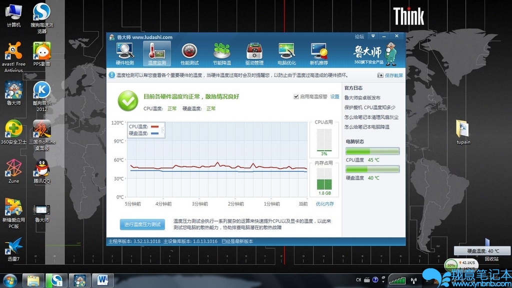Click the 50% floating accelerator ball
This screenshot has width=512, height=288.
point(451,265)
